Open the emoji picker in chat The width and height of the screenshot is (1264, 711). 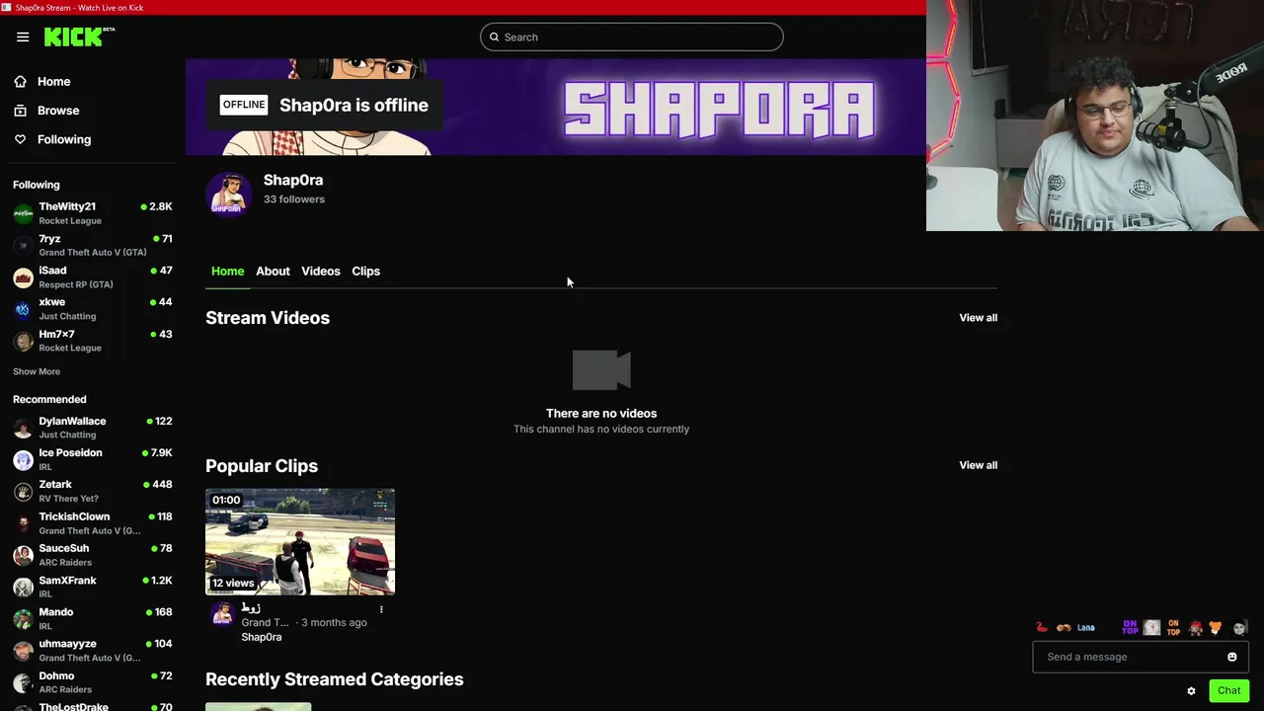pos(1231,657)
